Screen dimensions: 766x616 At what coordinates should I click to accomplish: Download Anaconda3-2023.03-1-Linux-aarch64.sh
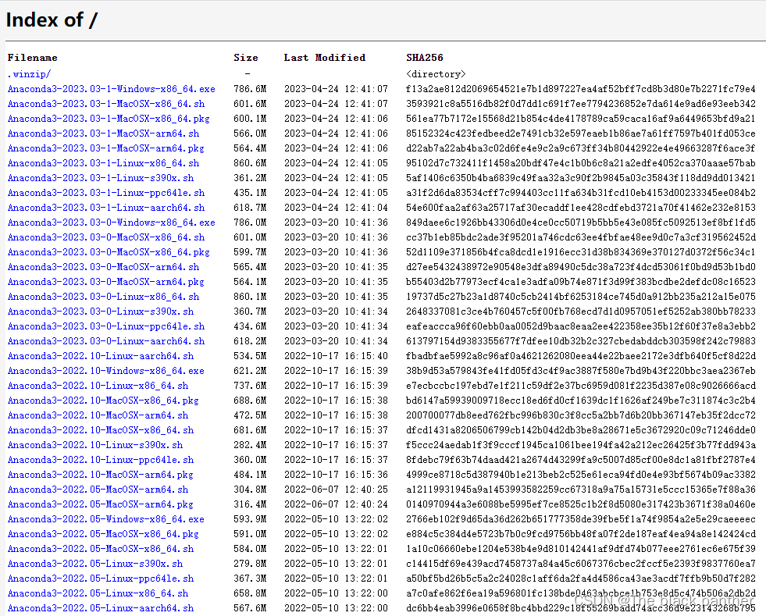pyautogui.click(x=106, y=208)
